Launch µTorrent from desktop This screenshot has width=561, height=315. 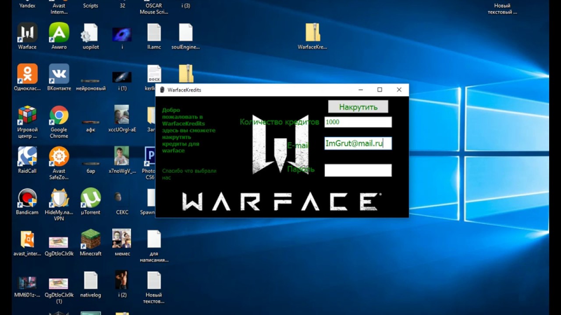(x=91, y=202)
